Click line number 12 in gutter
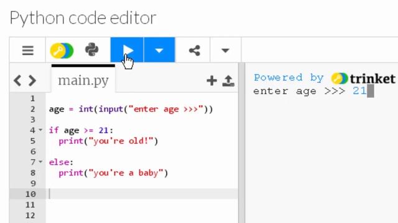Screen dimensions: 398x223 (x=30, y=216)
